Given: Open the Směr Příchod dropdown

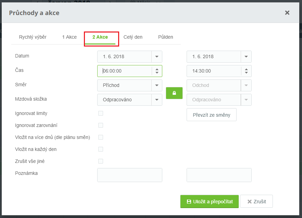Looking at the screenshot, I should click(x=156, y=85).
